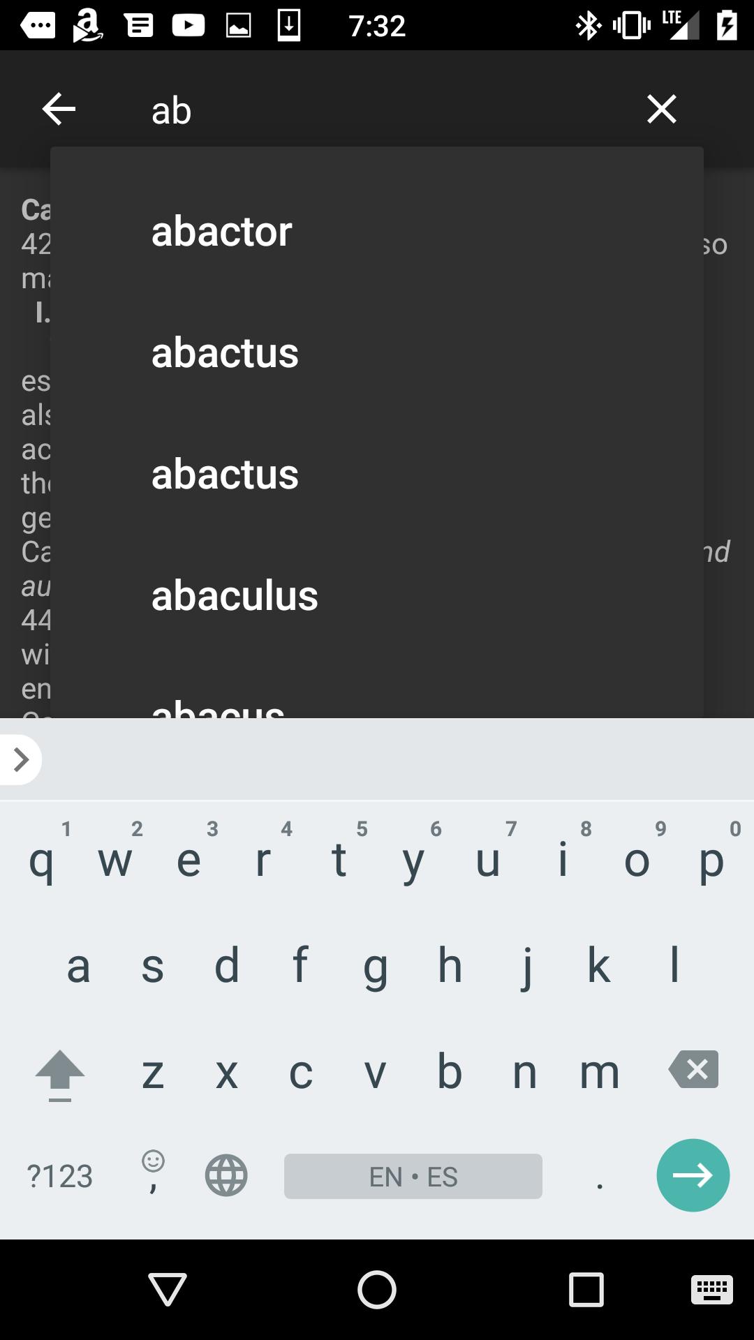Switch to ?123 symbols keyboard

(x=59, y=1176)
